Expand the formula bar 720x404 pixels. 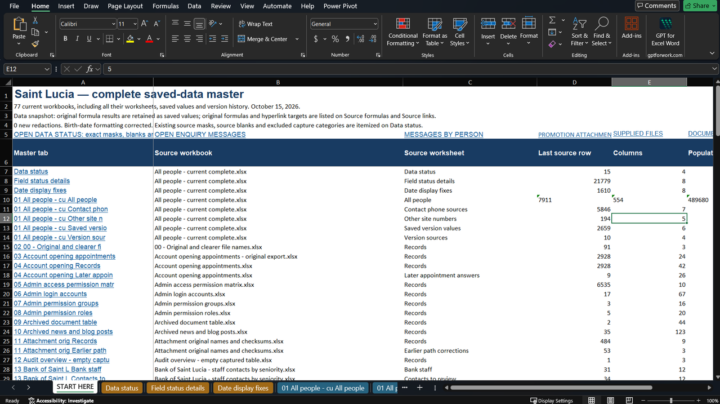pyautogui.click(x=715, y=69)
